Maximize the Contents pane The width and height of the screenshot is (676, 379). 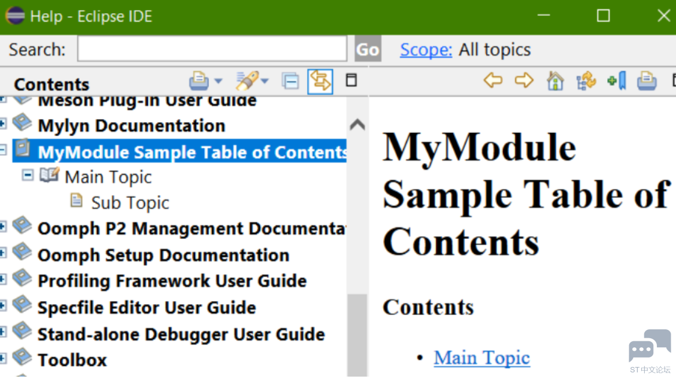pos(351,80)
